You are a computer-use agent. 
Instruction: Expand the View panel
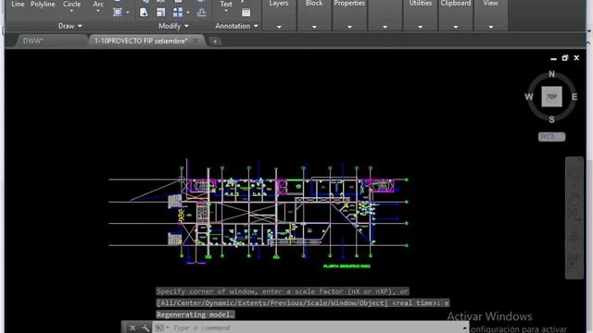click(491, 27)
